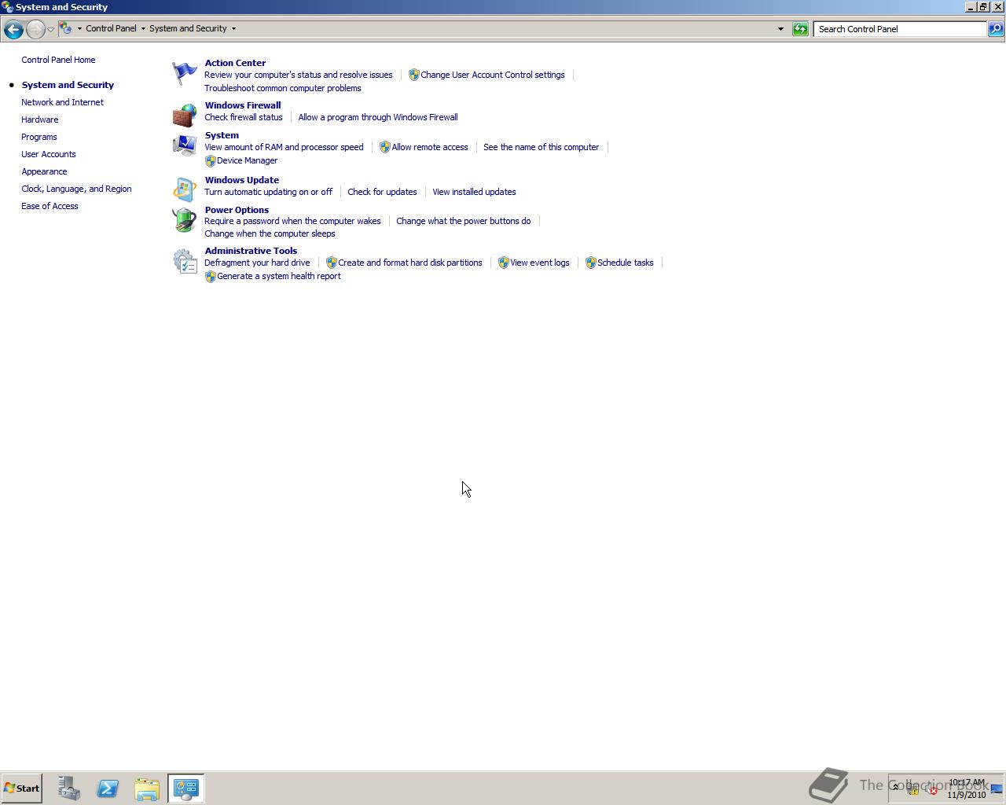This screenshot has width=1006, height=805.
Task: See the name of this computer
Action: pos(542,147)
